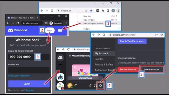The image size is (169, 95).
Task: Click the blue bookmark star on google.ca
Action: tap(91, 11)
